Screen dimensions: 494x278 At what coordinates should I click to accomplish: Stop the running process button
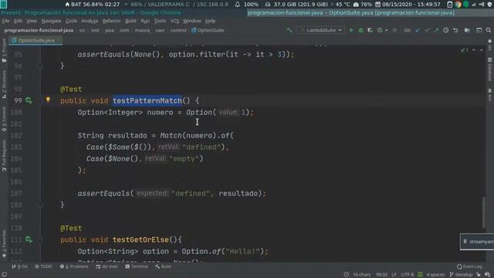pos(394,30)
